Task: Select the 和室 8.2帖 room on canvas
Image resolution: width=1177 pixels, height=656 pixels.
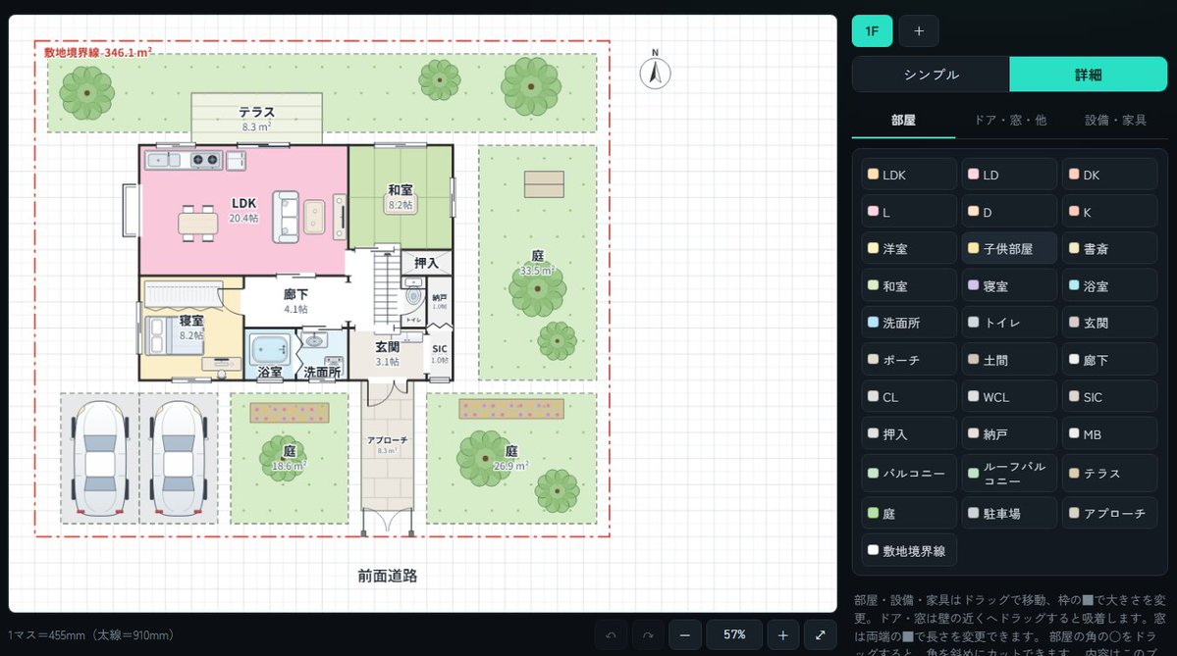Action: click(401, 197)
